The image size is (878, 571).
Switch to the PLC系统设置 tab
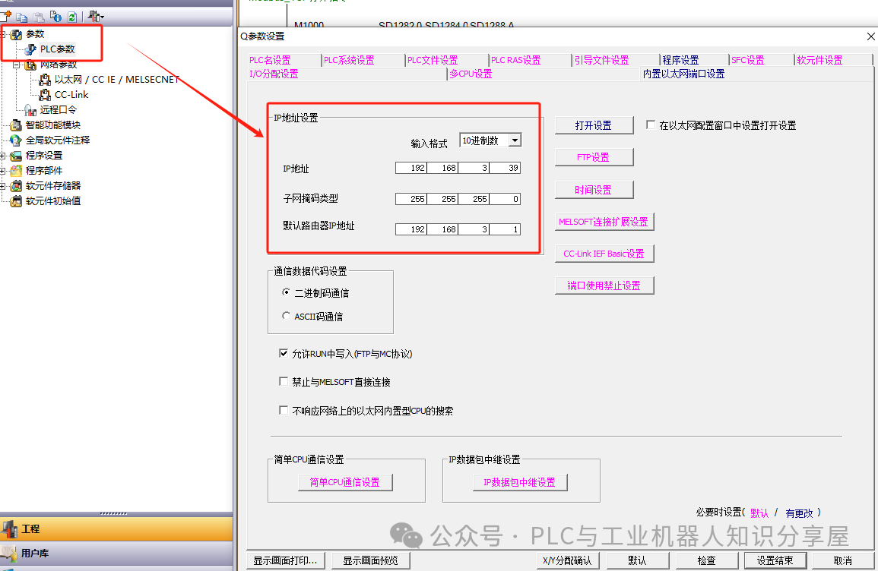[349, 60]
